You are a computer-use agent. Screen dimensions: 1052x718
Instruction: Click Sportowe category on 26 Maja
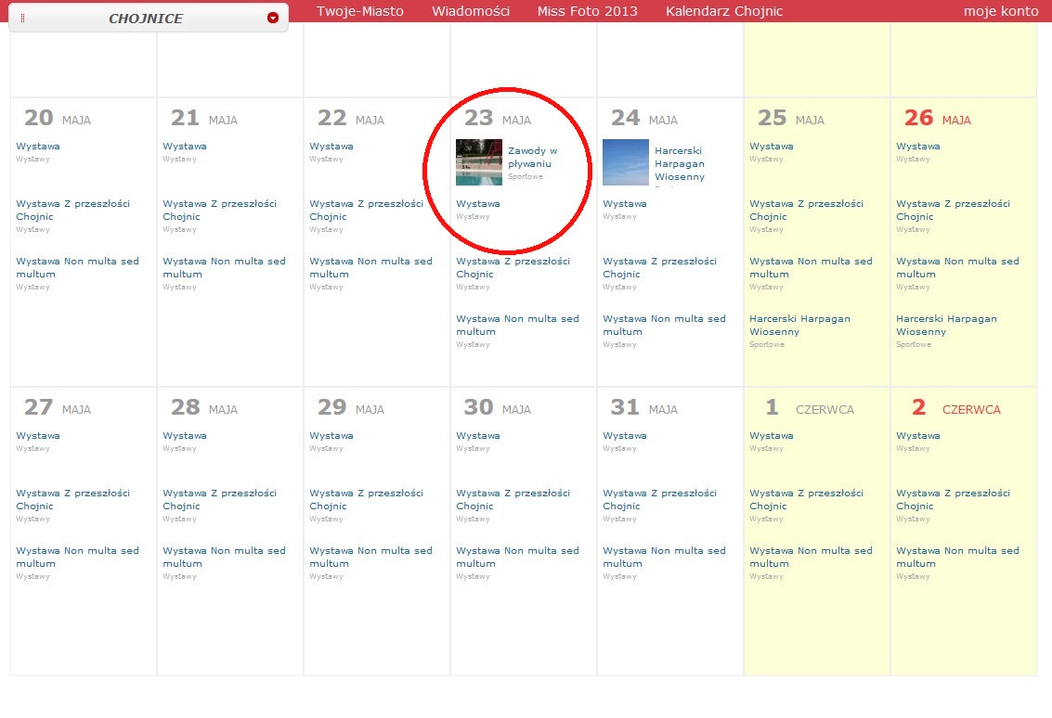point(914,344)
